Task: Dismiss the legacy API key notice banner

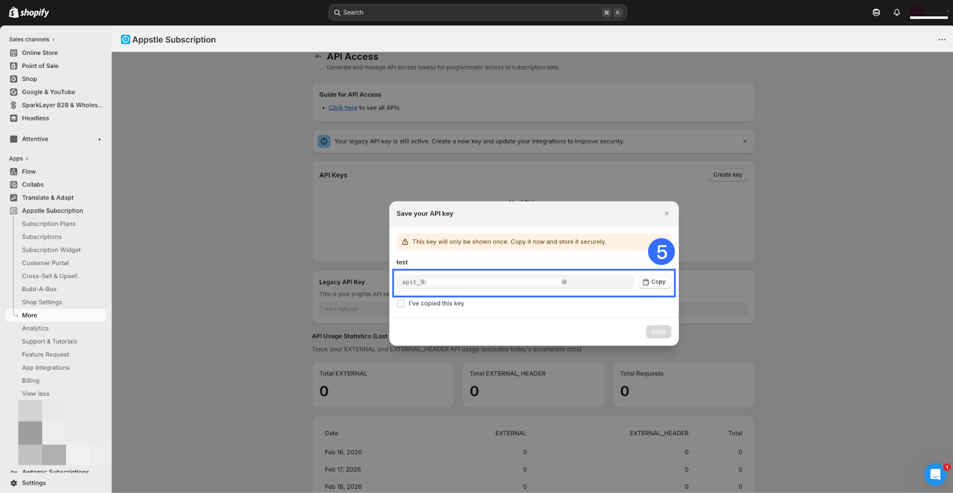Action: coord(745,142)
